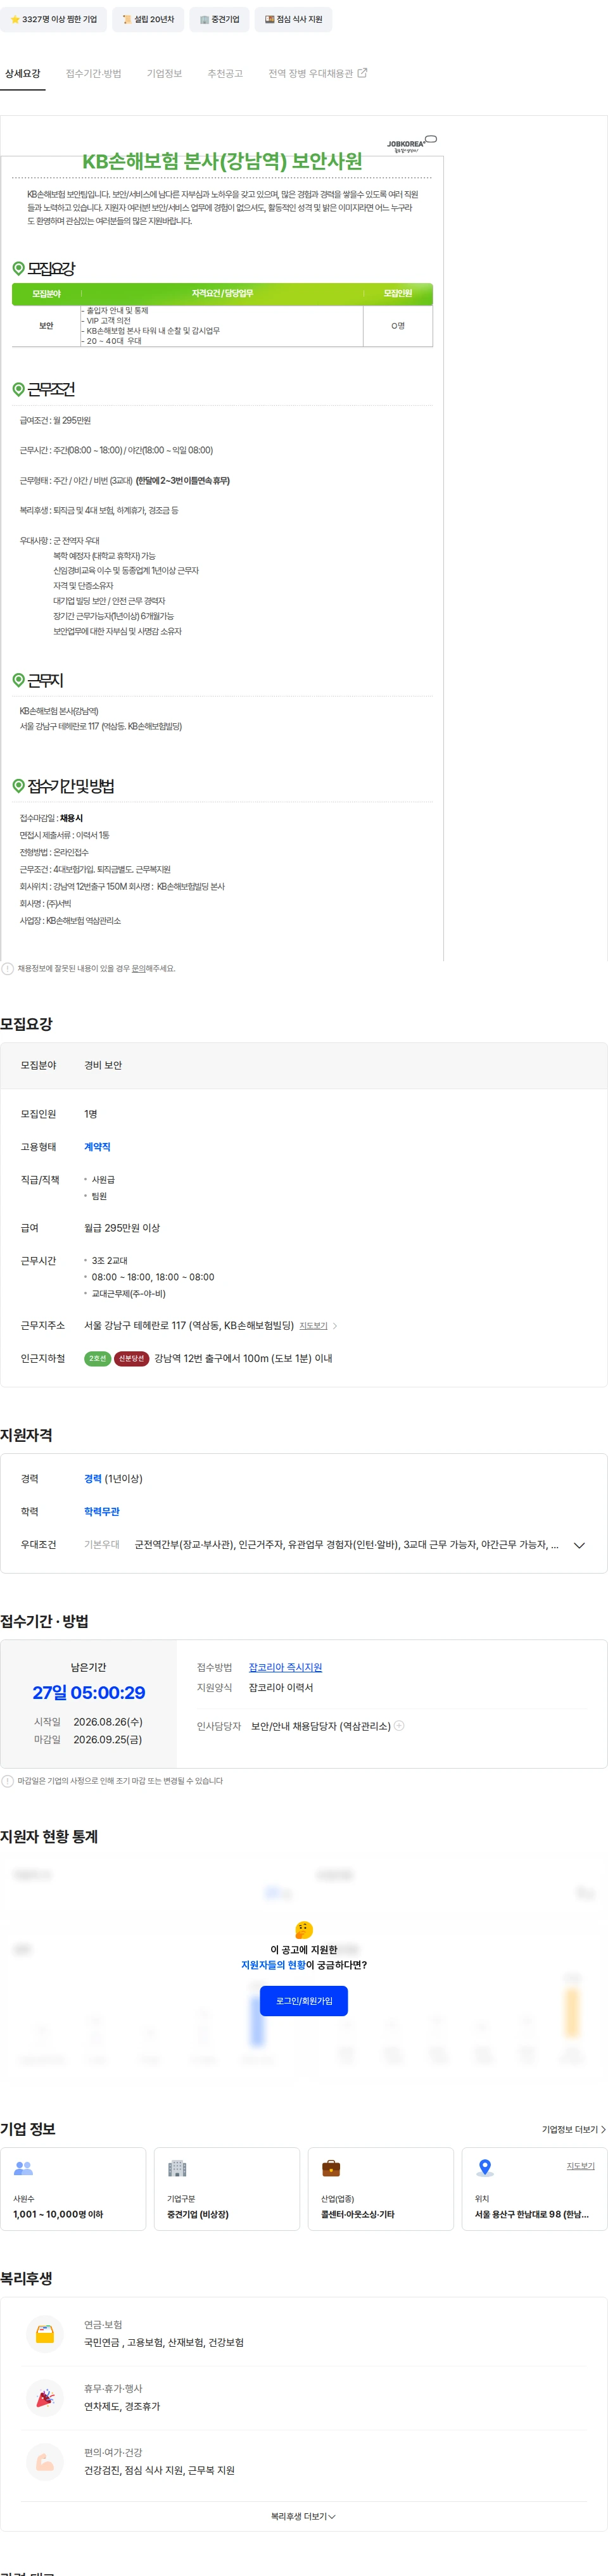Click the remaining time 27일 countdown
The image size is (608, 2576).
click(x=89, y=1693)
